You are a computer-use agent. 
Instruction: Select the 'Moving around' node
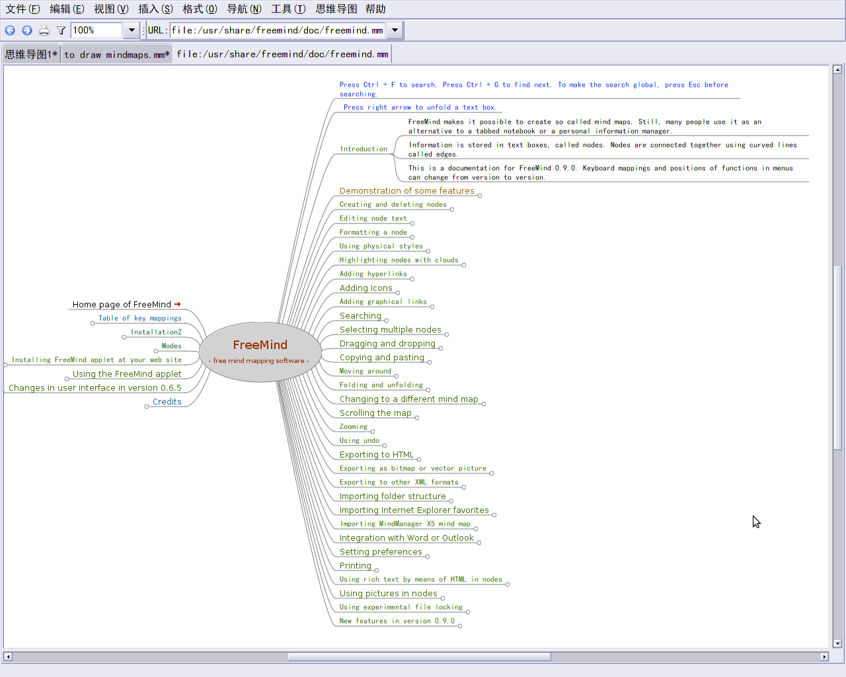tap(365, 372)
